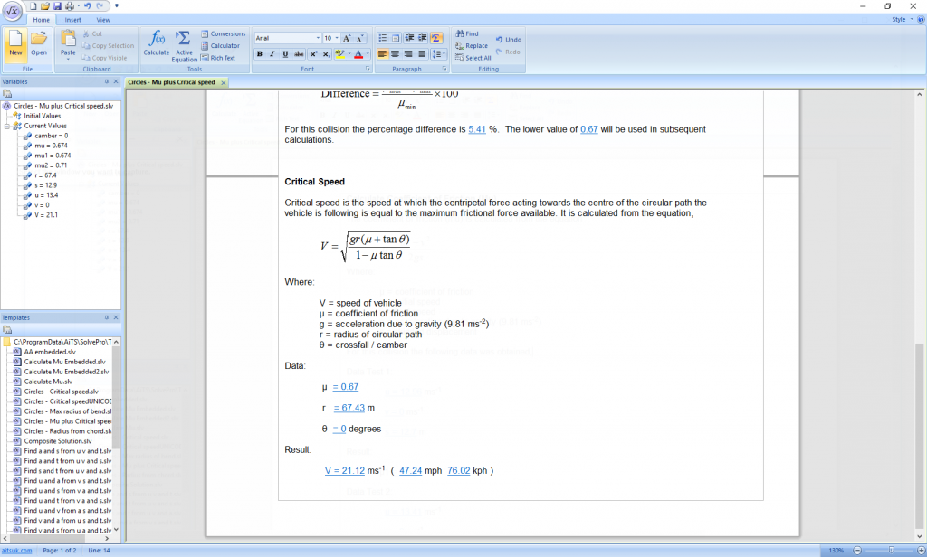The height and width of the screenshot is (557, 927).
Task: Activate the Active Equation tool
Action: point(184,45)
